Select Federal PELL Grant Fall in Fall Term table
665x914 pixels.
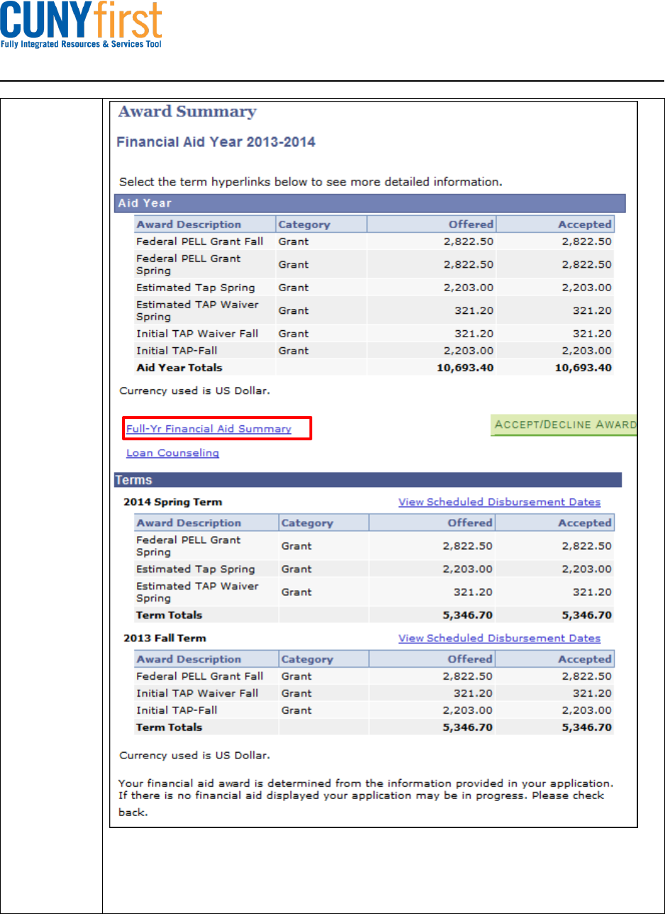pyautogui.click(x=199, y=676)
